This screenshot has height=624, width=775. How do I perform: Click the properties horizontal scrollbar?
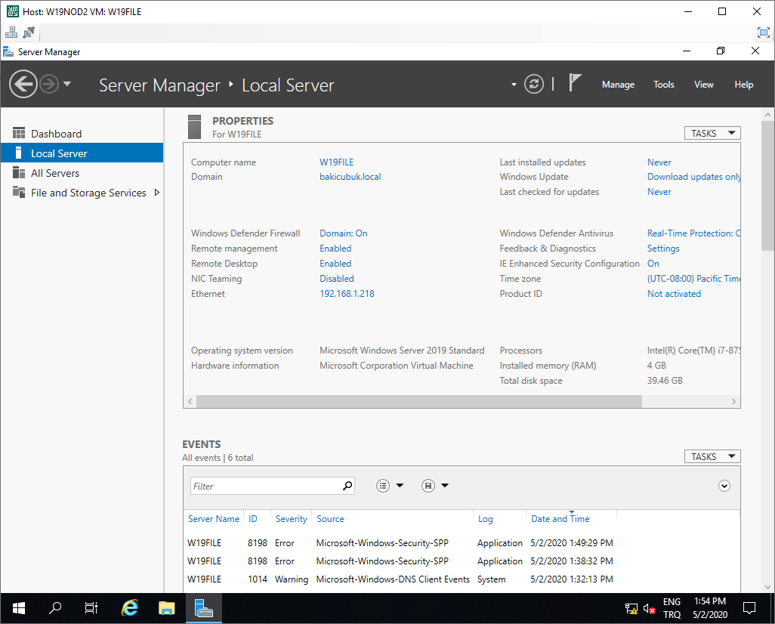click(x=418, y=401)
